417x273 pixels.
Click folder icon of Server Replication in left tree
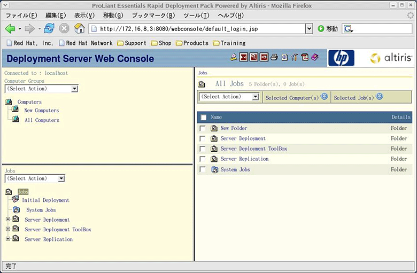point(16,238)
